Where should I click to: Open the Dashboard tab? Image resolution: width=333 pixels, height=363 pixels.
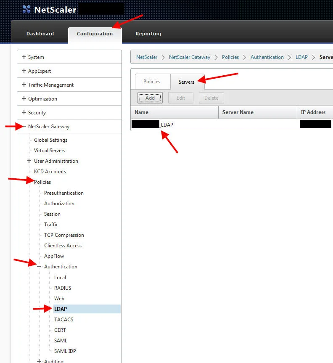pos(40,34)
